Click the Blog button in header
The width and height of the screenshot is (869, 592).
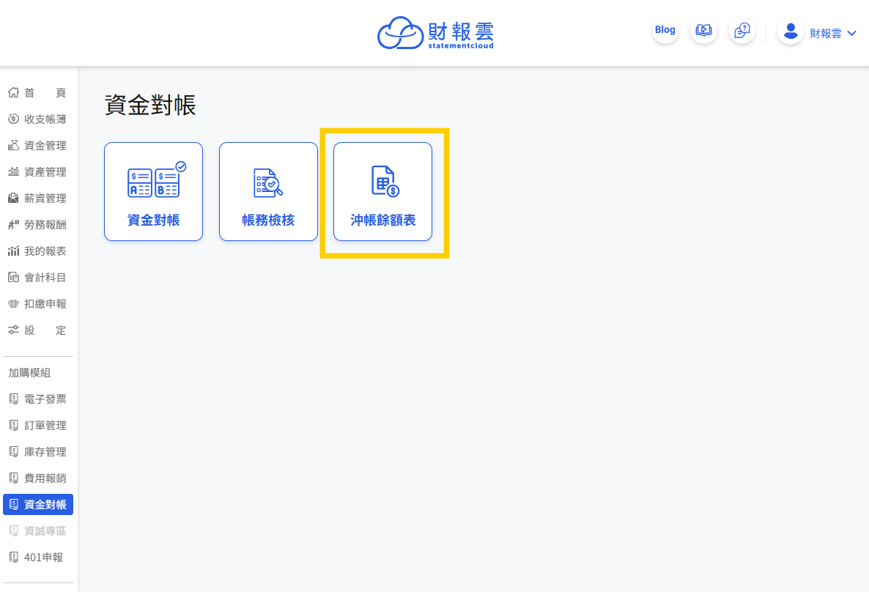coord(665,30)
